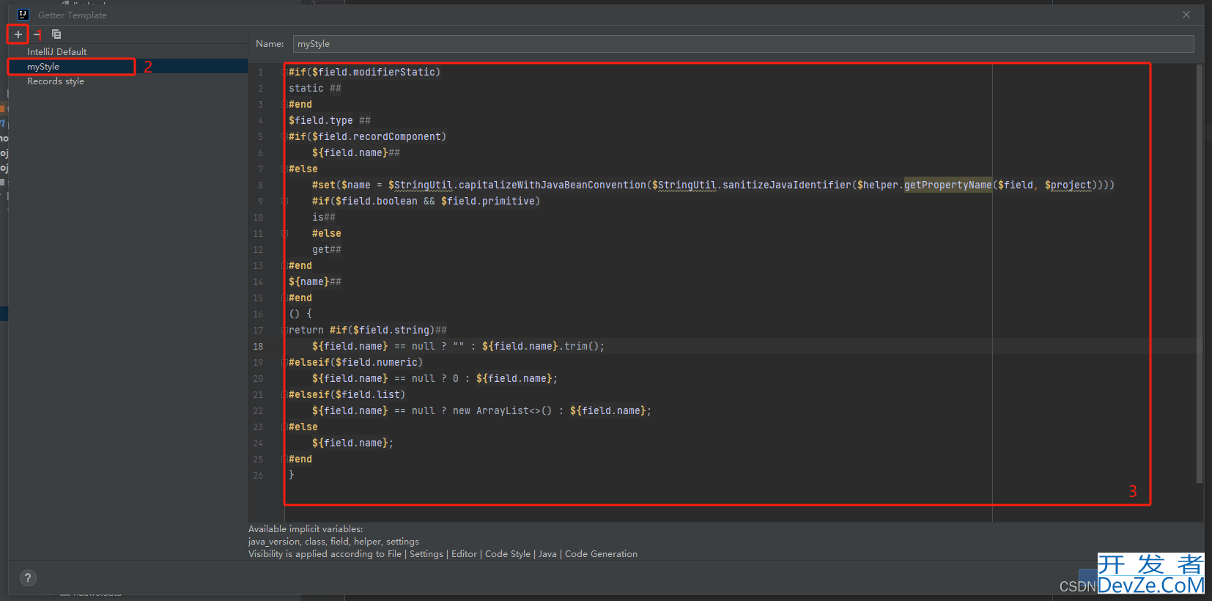Image resolution: width=1212 pixels, height=601 pixels.
Task: Click the 'Getter Template' window title
Action: 73,15
